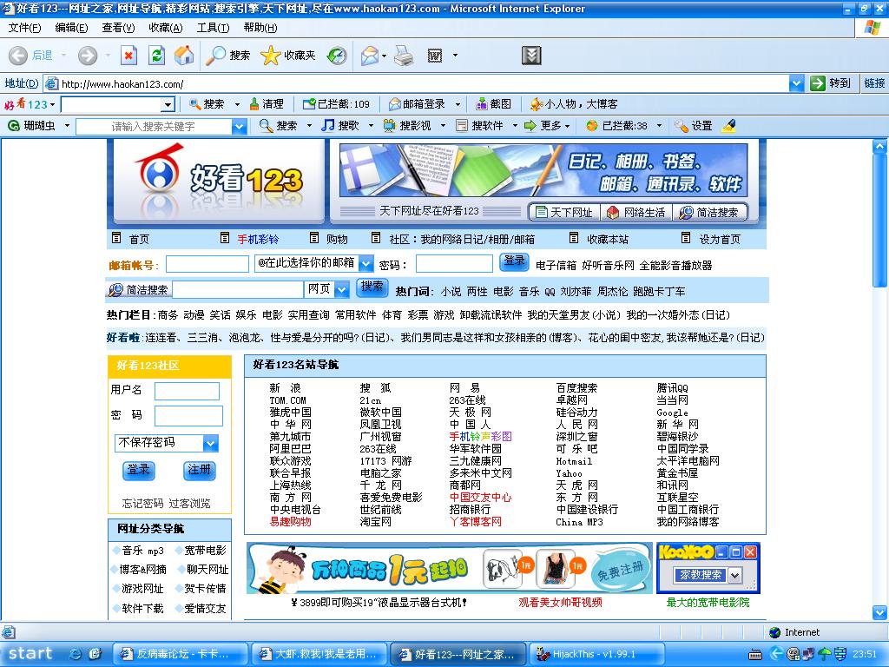Switch to the 简洁搜索 tab
This screenshot has height=667, width=889.
point(709,212)
